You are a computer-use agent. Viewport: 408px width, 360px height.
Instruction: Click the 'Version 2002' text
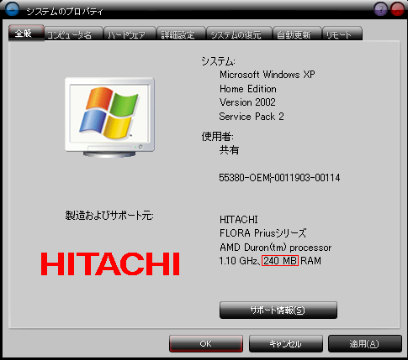pyautogui.click(x=247, y=102)
